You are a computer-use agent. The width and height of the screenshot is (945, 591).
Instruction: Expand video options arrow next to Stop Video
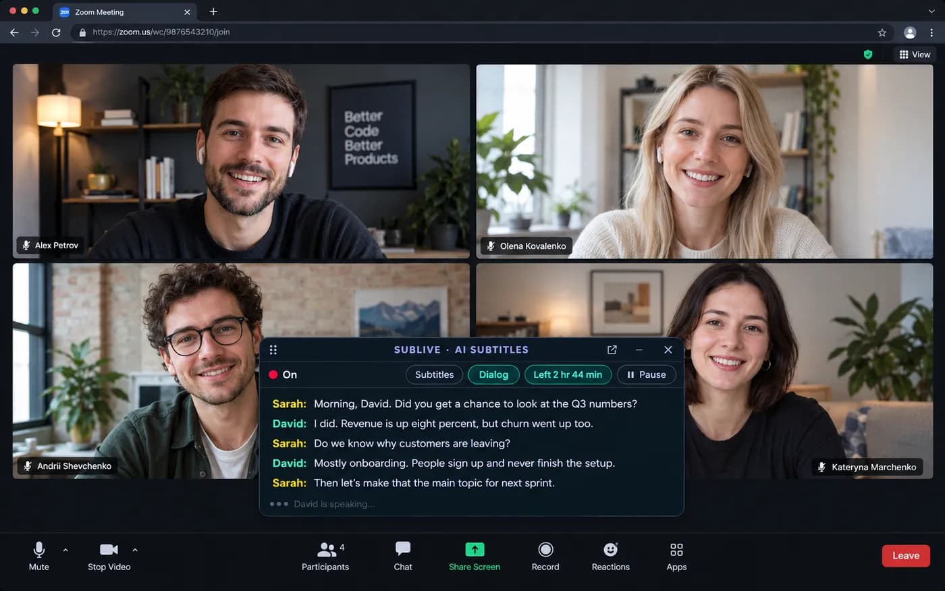click(x=135, y=550)
